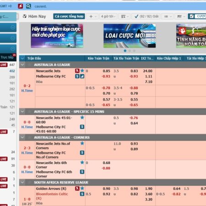Open the LOẠI CƯỢC MỚI banner

[130, 36]
